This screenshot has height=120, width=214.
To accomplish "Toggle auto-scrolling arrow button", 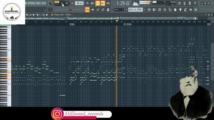I will click(93, 10).
